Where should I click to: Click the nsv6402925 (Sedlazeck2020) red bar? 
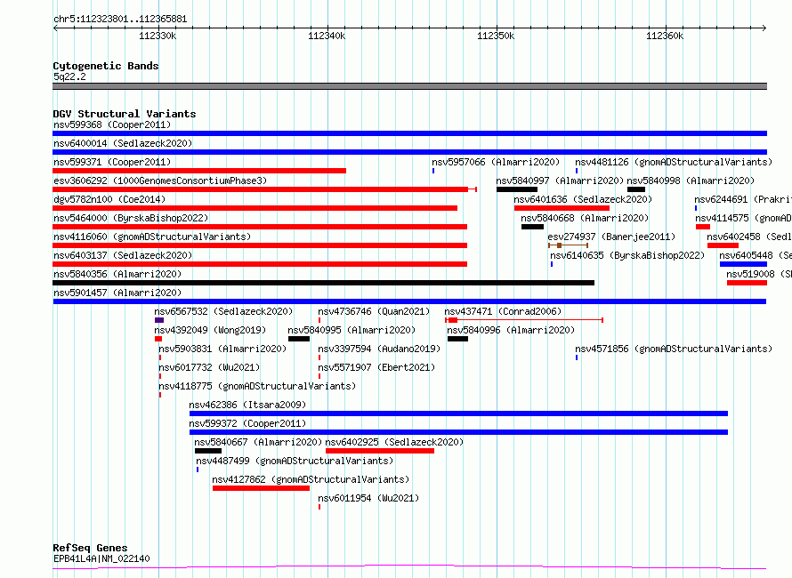point(380,451)
